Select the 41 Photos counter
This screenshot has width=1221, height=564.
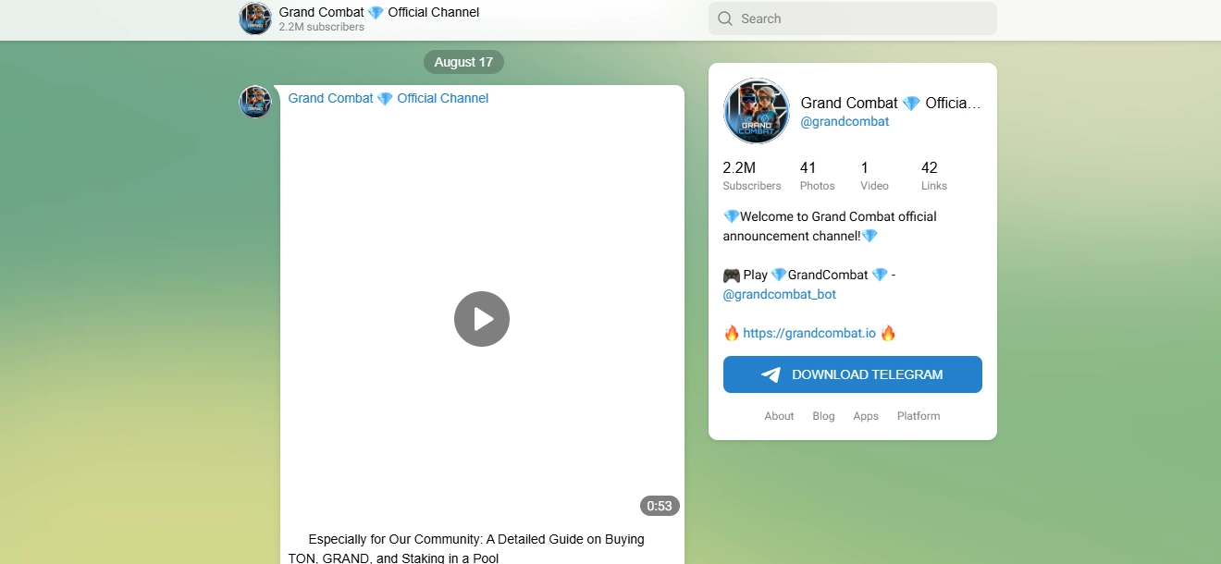[818, 176]
